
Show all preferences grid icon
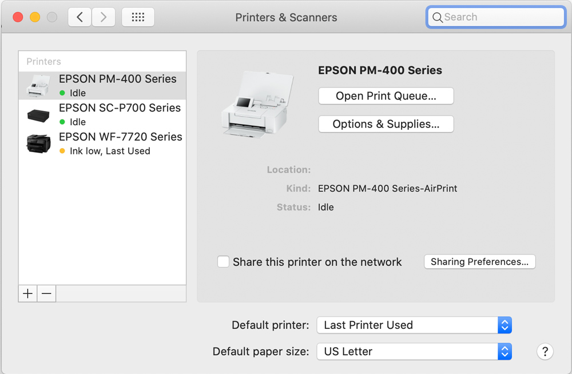point(138,17)
